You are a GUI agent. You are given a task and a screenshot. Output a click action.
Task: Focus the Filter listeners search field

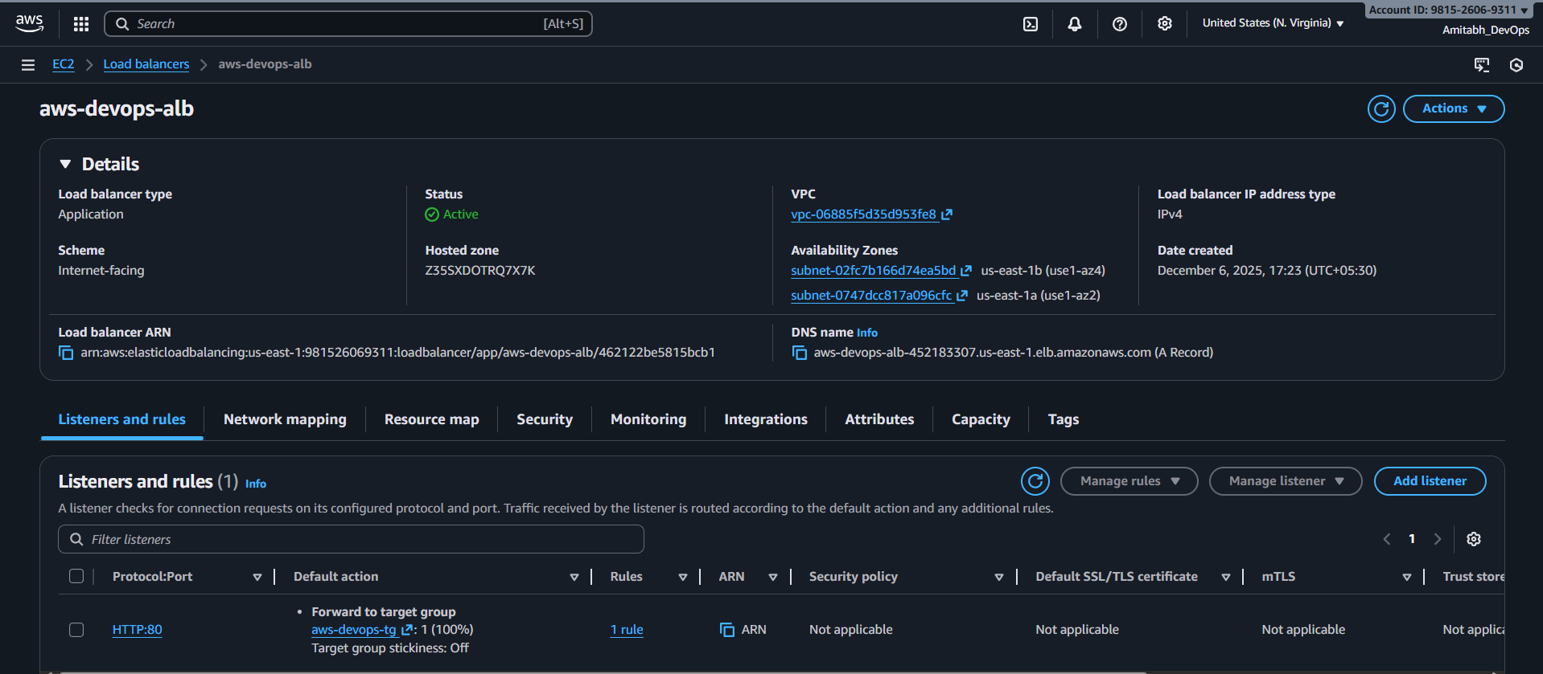click(351, 539)
